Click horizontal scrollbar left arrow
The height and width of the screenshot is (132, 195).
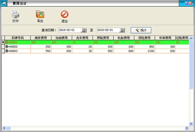[4, 128]
